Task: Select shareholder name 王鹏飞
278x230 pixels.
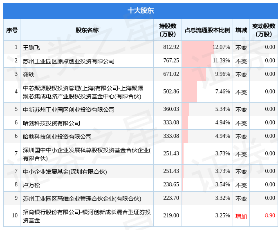Action: click(x=31, y=48)
